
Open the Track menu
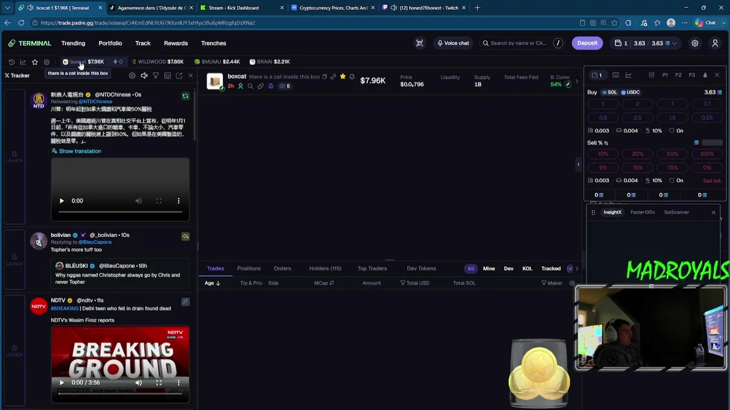tap(143, 43)
